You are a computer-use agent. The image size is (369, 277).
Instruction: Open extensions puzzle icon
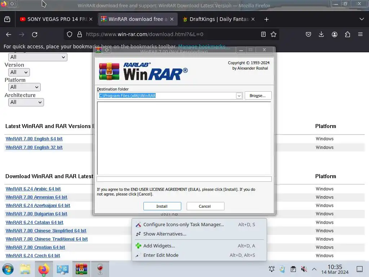[347, 34]
